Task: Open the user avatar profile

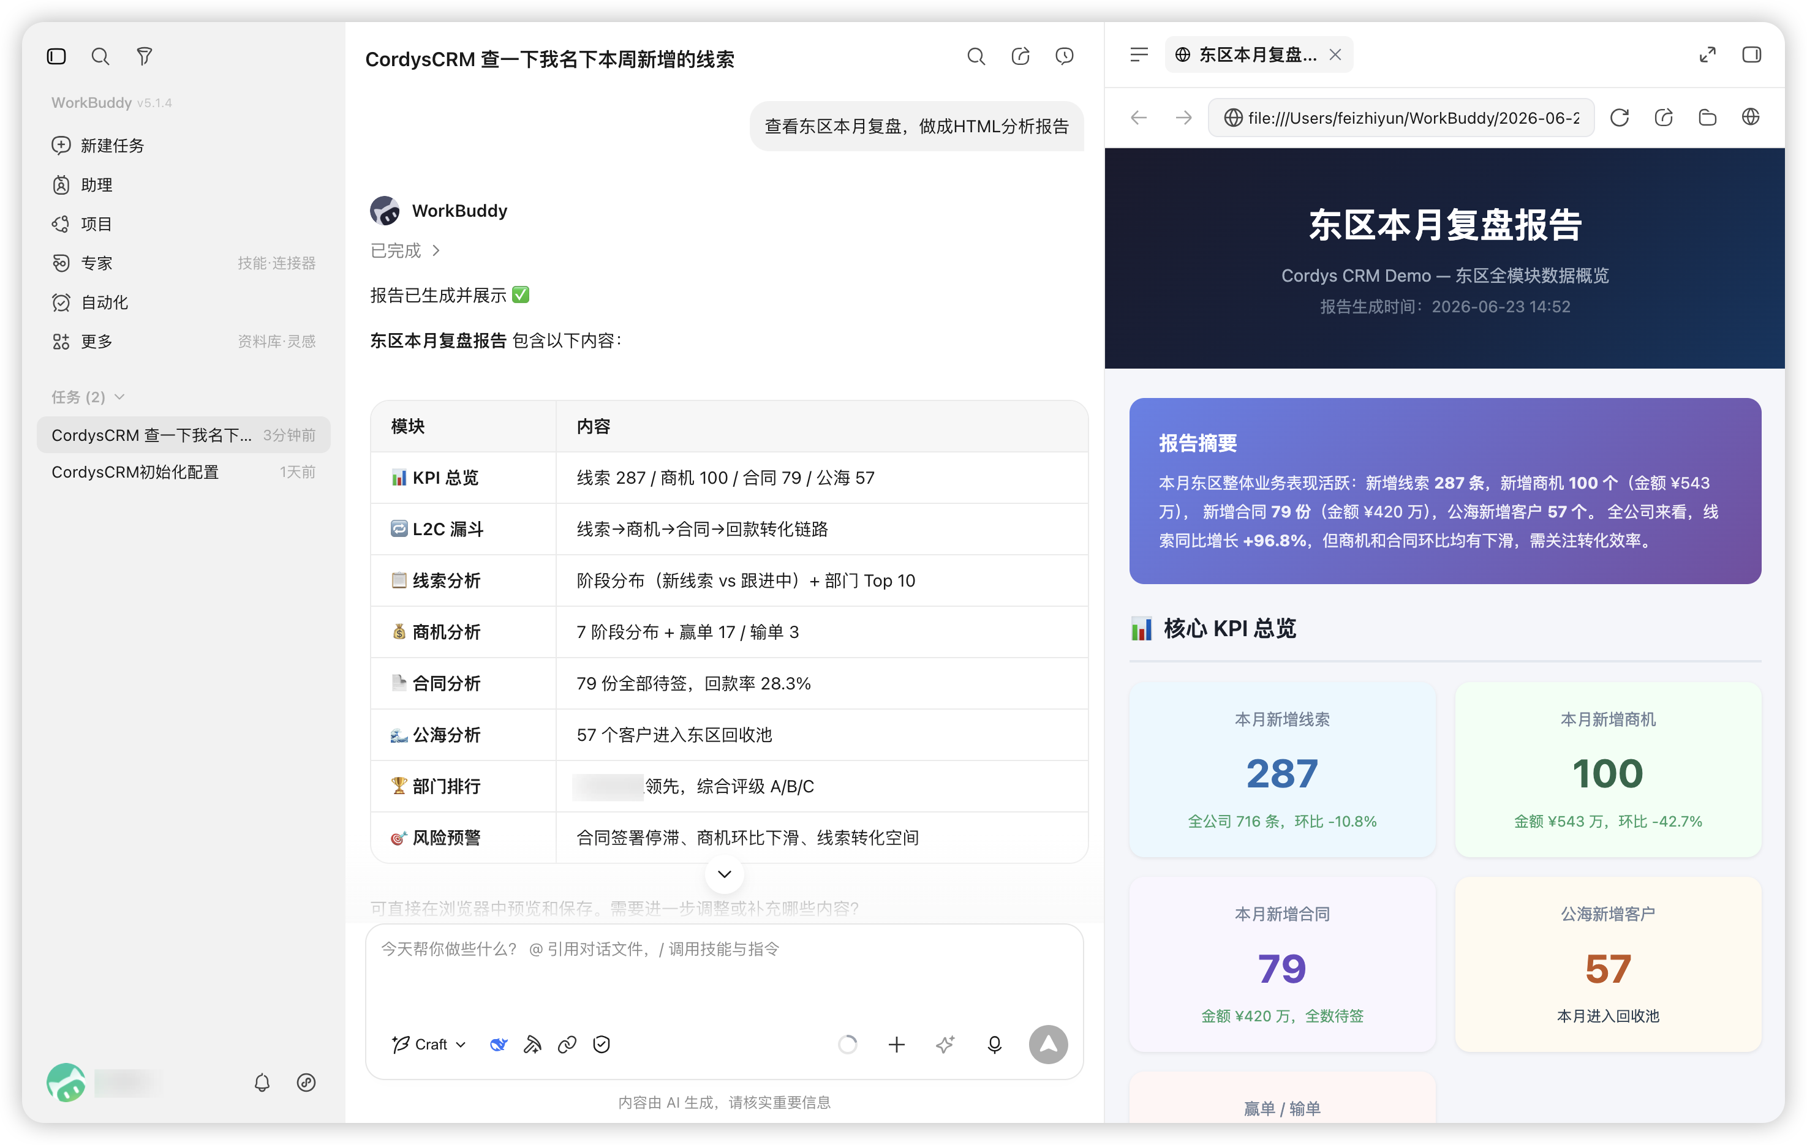Action: pyautogui.click(x=66, y=1083)
